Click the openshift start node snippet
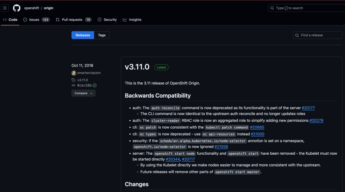Image resolution: width=345 pixels, height=192 pixels. 175,153
